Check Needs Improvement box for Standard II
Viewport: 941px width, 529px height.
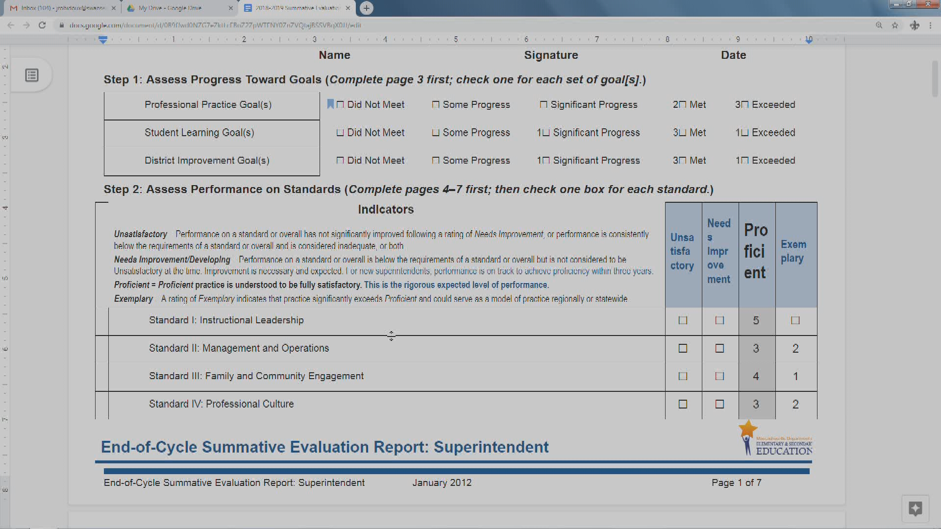tap(719, 348)
